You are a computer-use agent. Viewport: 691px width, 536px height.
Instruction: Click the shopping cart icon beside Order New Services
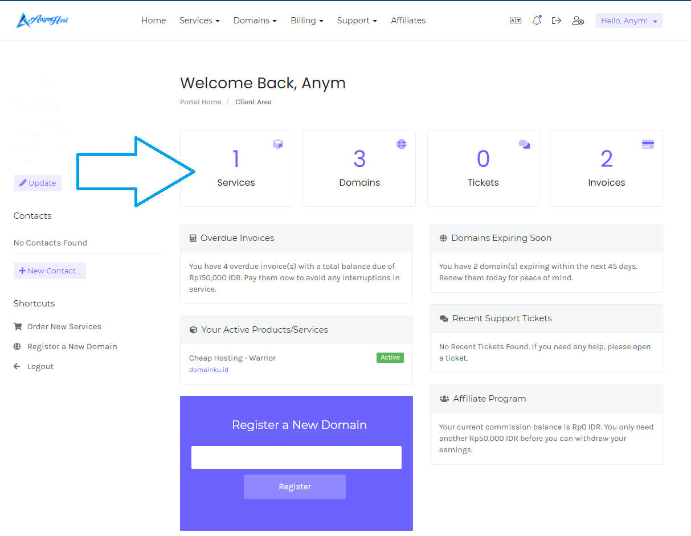(17, 326)
